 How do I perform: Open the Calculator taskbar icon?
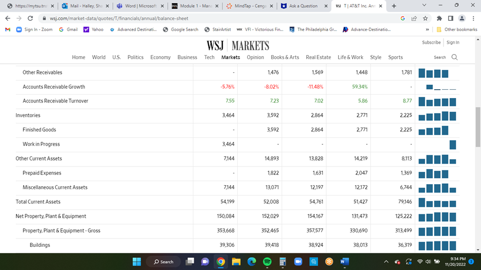click(x=283, y=262)
